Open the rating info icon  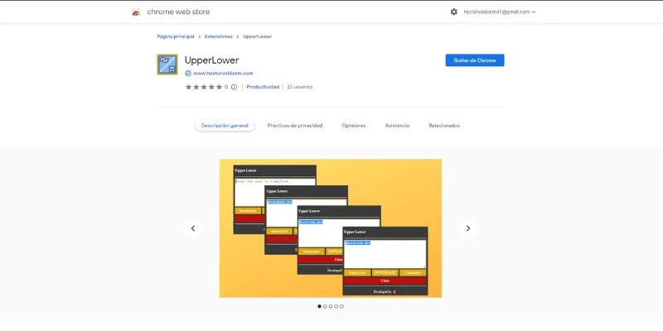pos(234,87)
